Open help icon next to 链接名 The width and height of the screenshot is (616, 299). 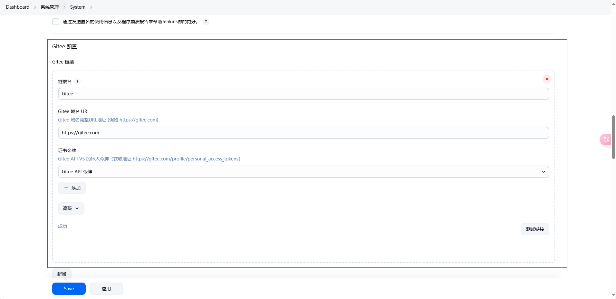[x=77, y=82]
